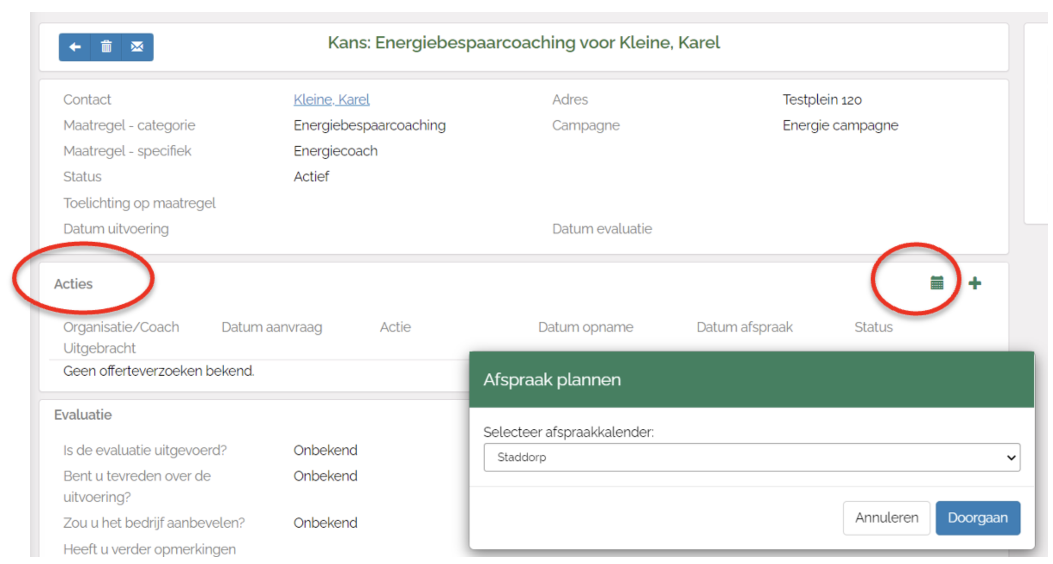
Task: Click the Status column header in Acties
Action: tap(873, 327)
